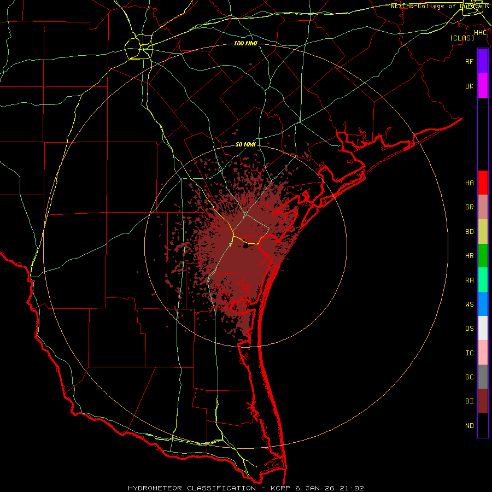Click the DS white legend swatch

point(483,328)
